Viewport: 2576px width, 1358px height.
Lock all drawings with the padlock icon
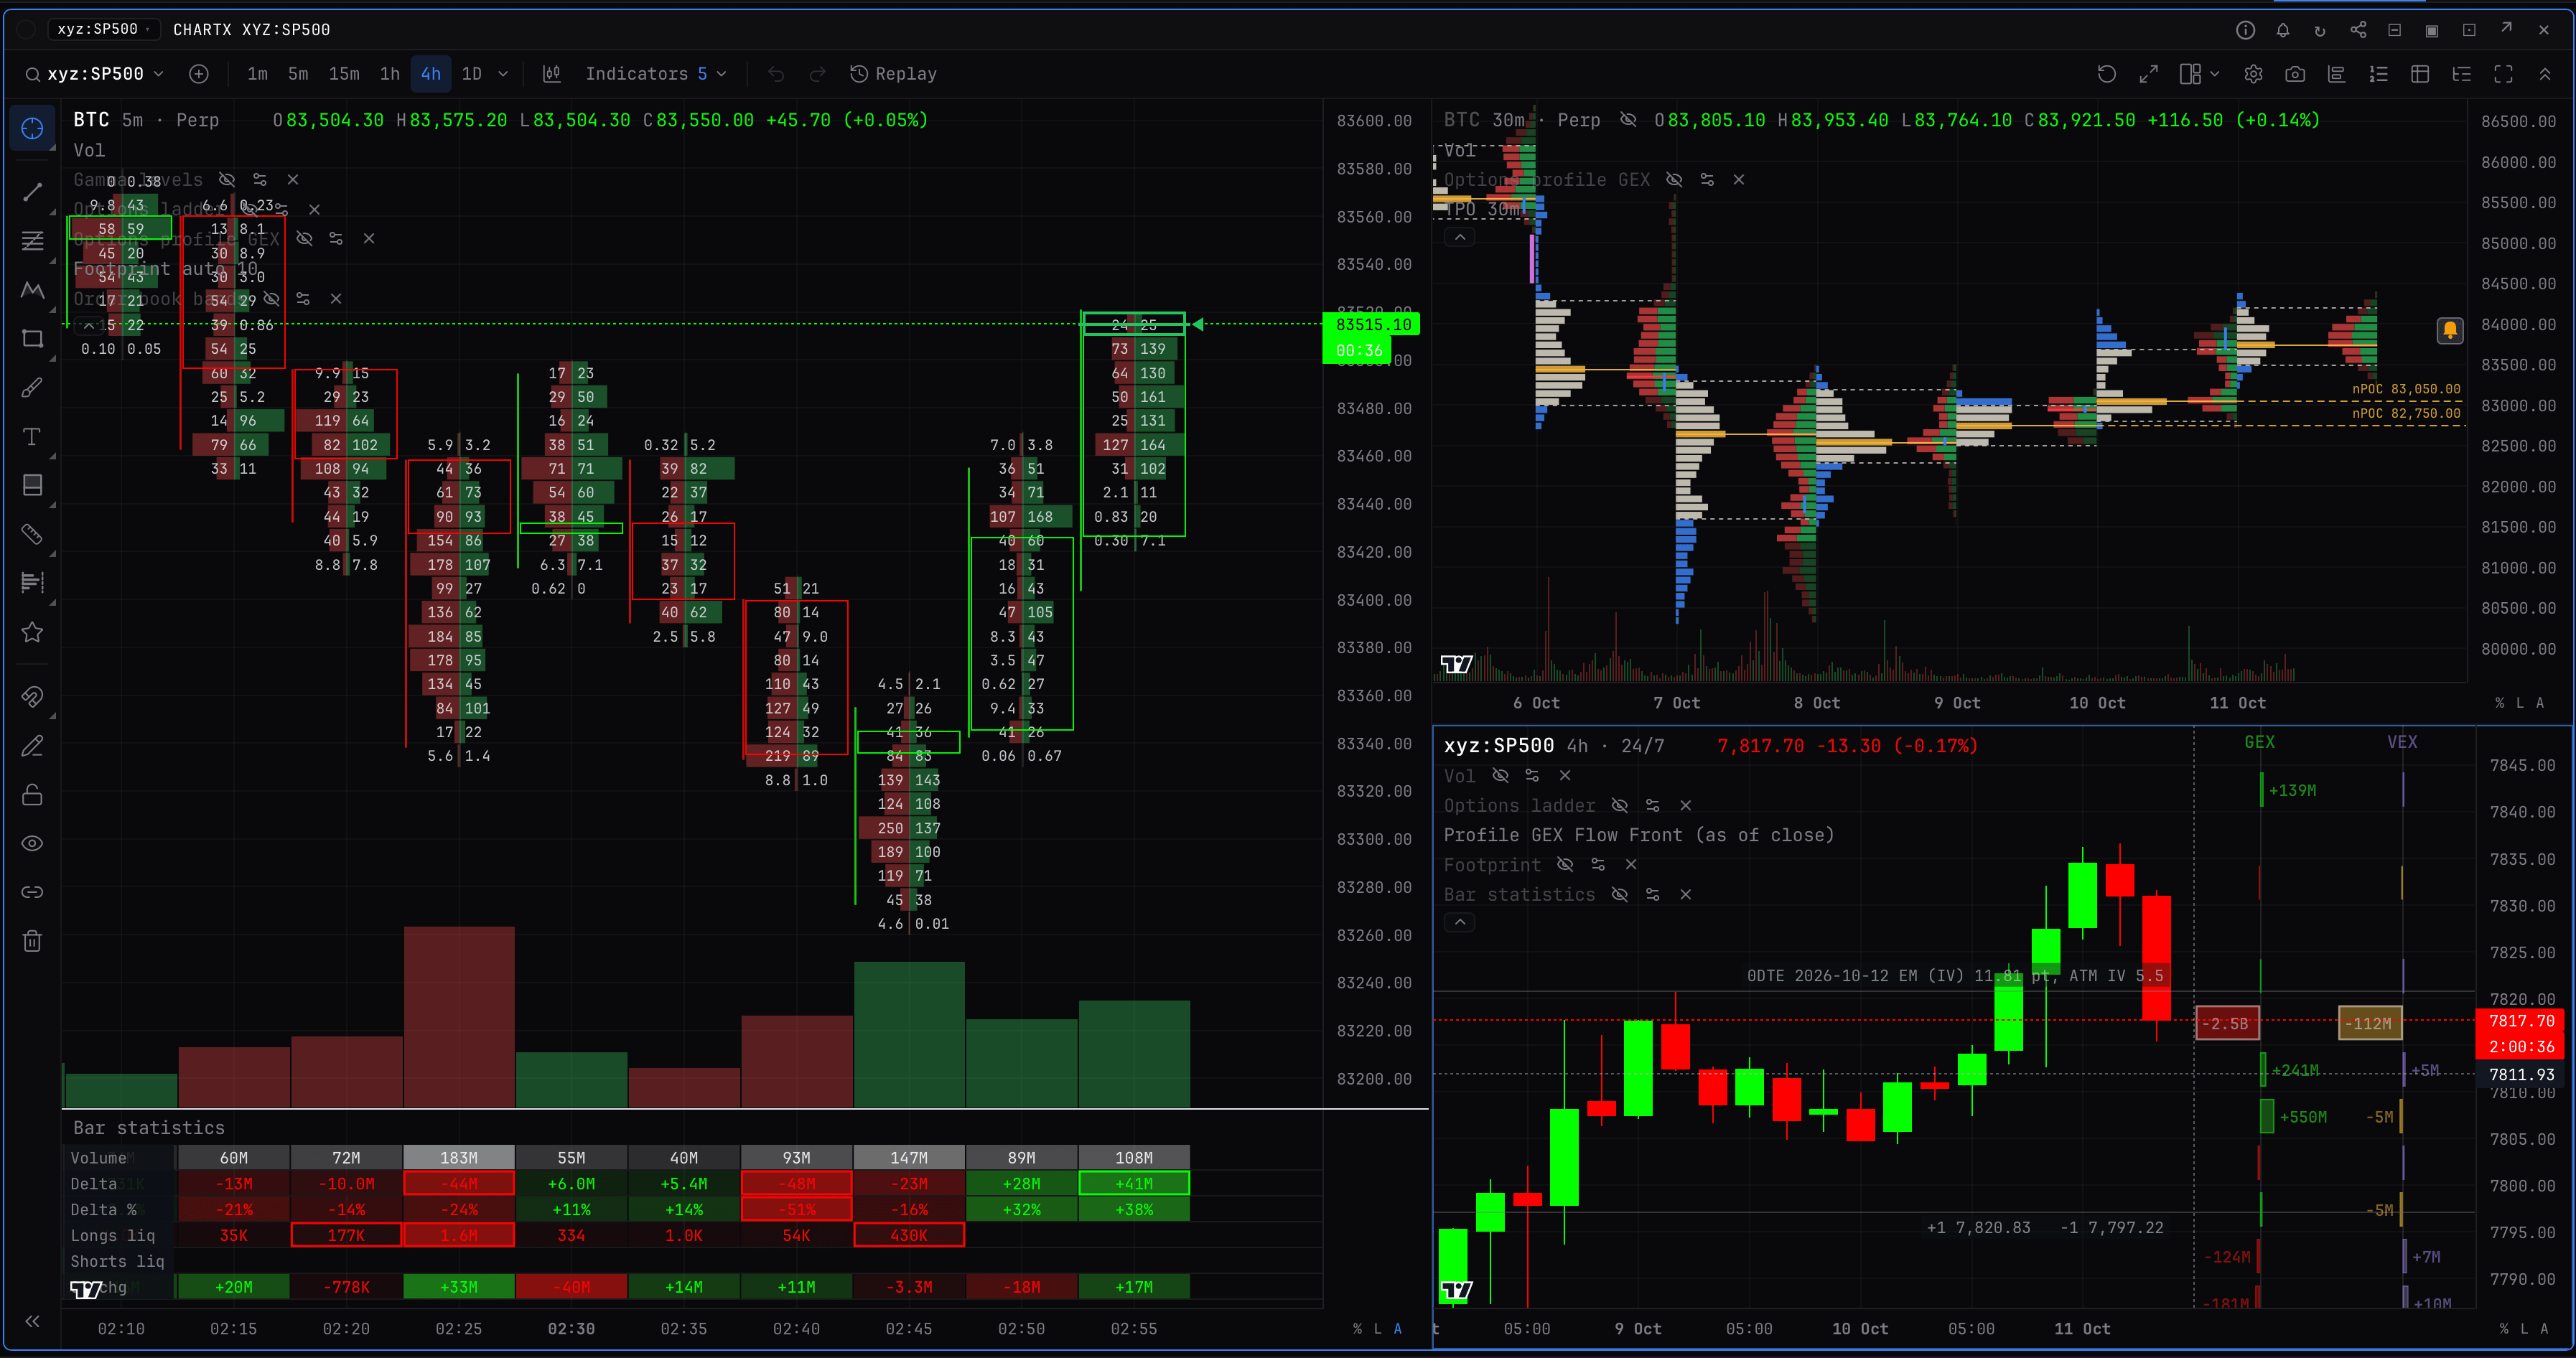[32, 795]
